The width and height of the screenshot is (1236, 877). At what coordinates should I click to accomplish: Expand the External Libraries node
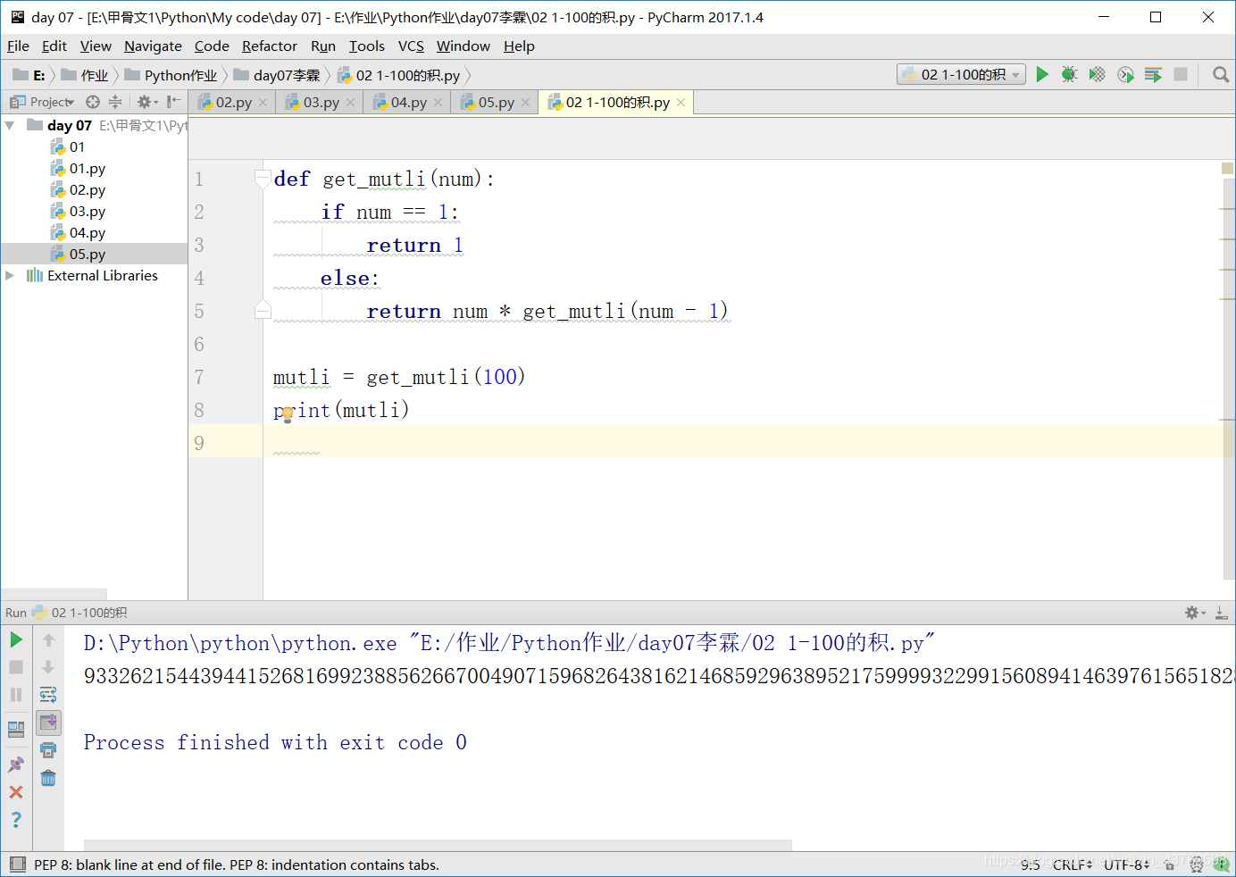pos(10,275)
